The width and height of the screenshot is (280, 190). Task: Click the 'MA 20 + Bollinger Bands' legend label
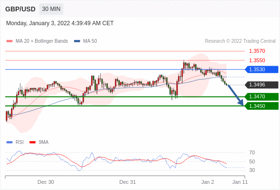(42, 41)
